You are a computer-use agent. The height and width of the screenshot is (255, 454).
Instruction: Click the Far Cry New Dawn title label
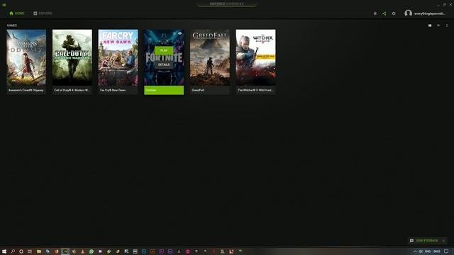pos(118,90)
